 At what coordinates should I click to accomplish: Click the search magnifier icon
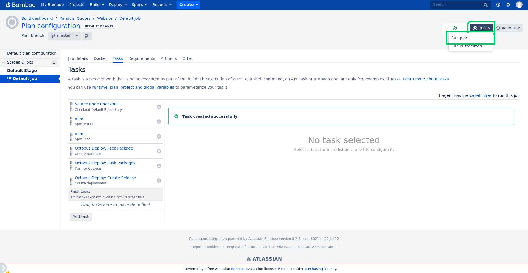486,5
